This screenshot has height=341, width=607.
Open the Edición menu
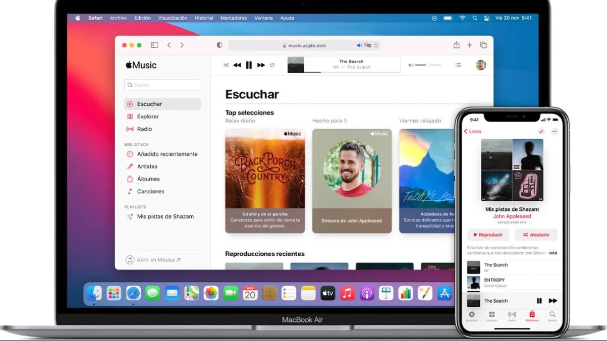pos(143,18)
